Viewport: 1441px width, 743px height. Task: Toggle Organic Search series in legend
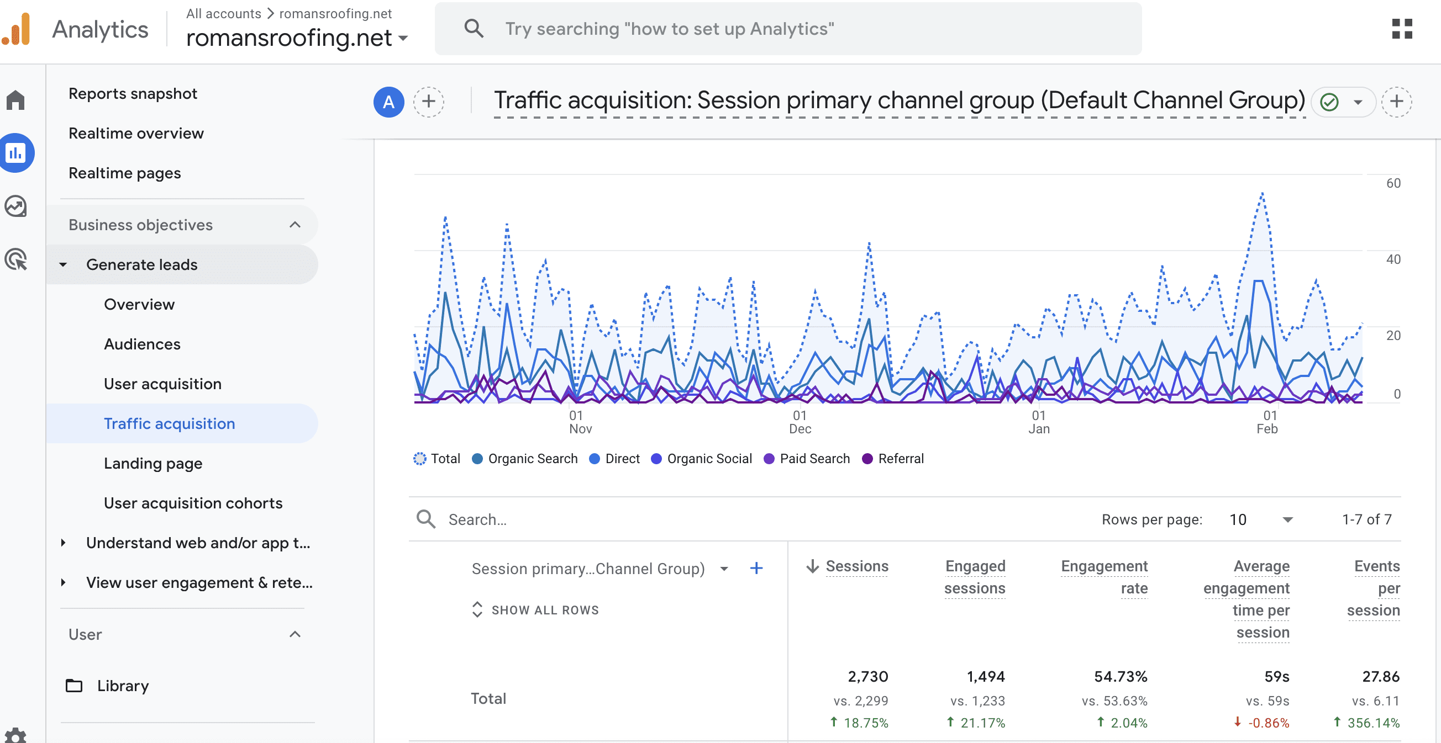[x=525, y=458]
